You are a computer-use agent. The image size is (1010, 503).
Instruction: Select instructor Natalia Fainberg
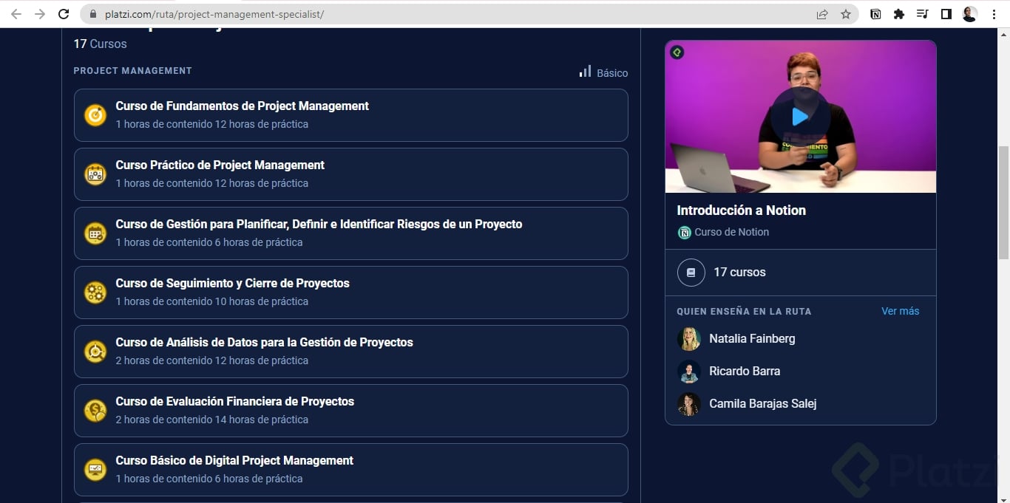(x=752, y=338)
